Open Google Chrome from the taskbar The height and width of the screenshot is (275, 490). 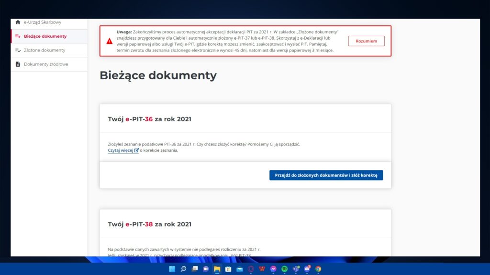click(x=318, y=269)
